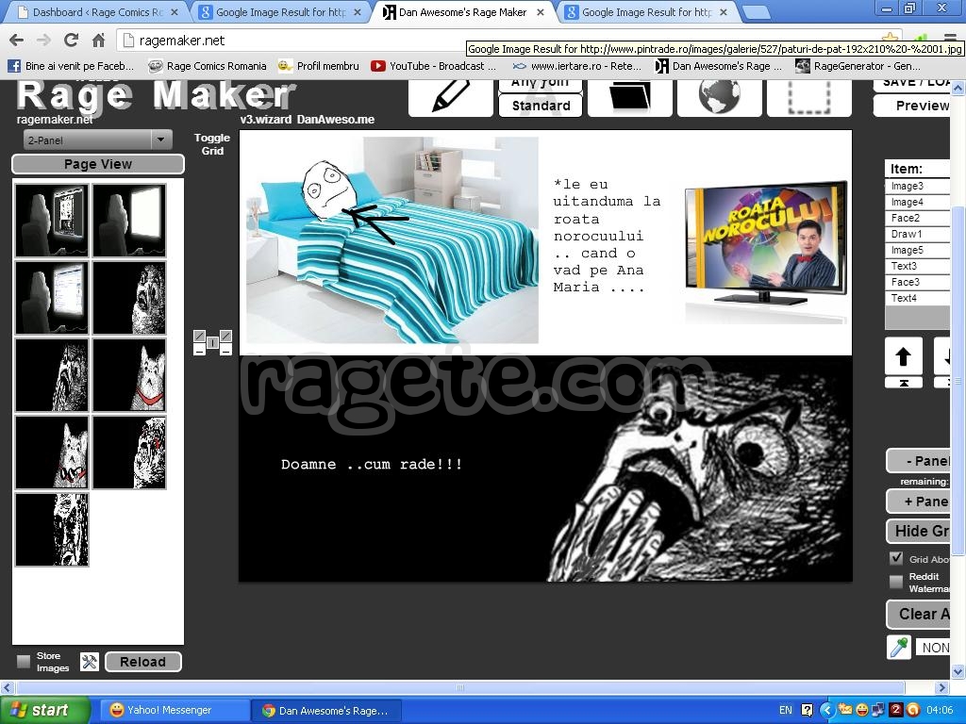Switch to Dashboard Rage Comics tab
This screenshot has height=724, width=966.
click(x=96, y=12)
